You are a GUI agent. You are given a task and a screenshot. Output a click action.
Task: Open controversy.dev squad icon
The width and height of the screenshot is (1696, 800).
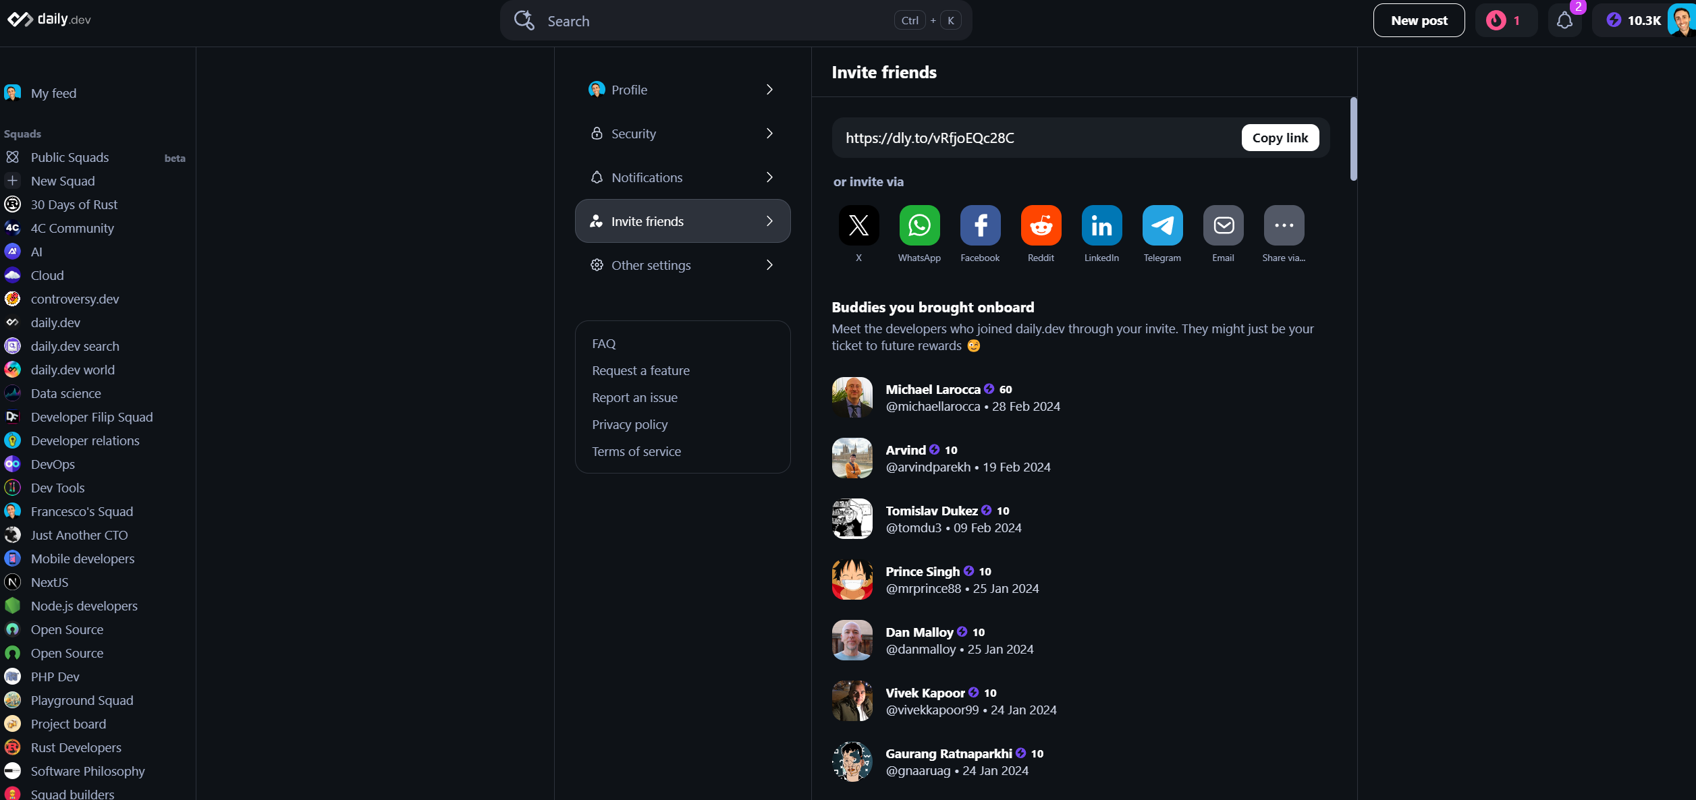click(x=12, y=299)
